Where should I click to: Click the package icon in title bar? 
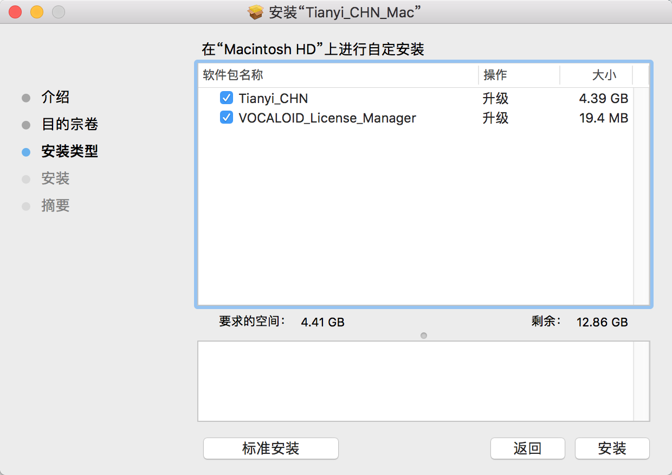256,12
